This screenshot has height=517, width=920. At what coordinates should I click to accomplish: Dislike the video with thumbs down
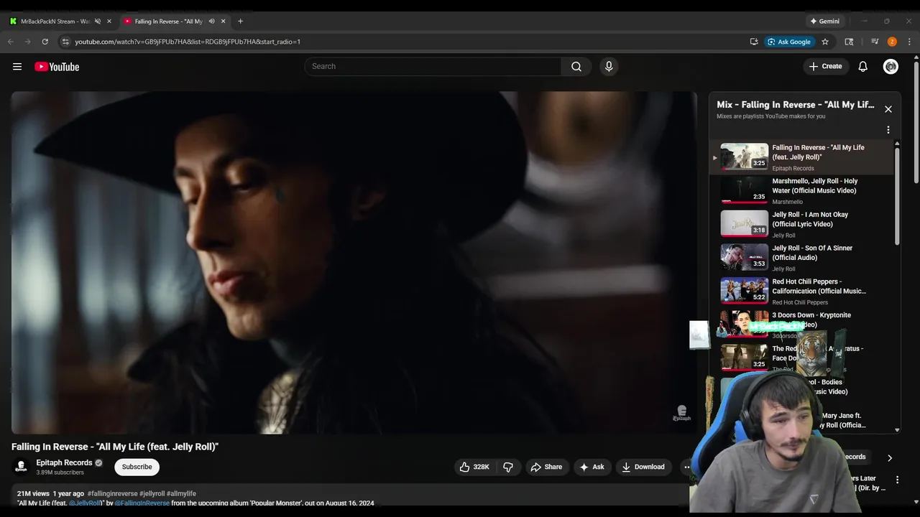pyautogui.click(x=508, y=467)
